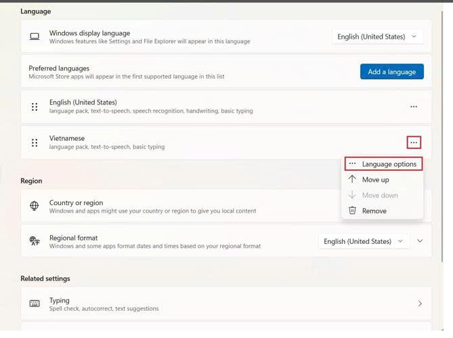Select Language options from the context menu
Screen dimensions: 453x338
click(389, 164)
